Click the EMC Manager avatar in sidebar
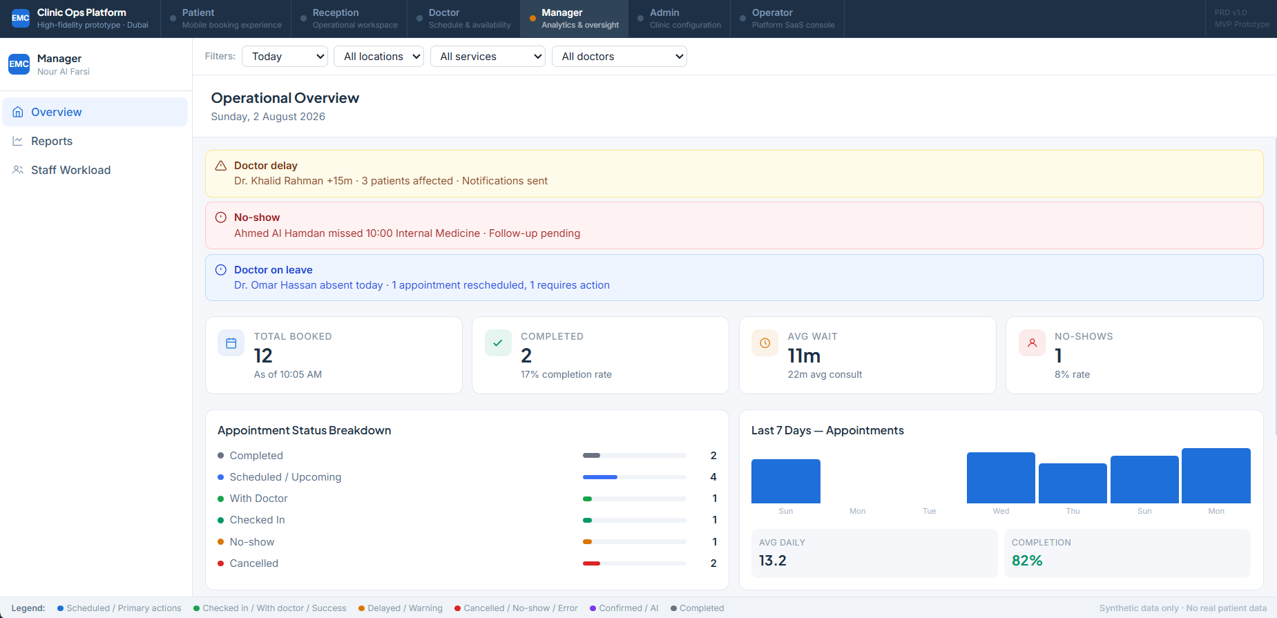1277x618 pixels. pos(19,64)
